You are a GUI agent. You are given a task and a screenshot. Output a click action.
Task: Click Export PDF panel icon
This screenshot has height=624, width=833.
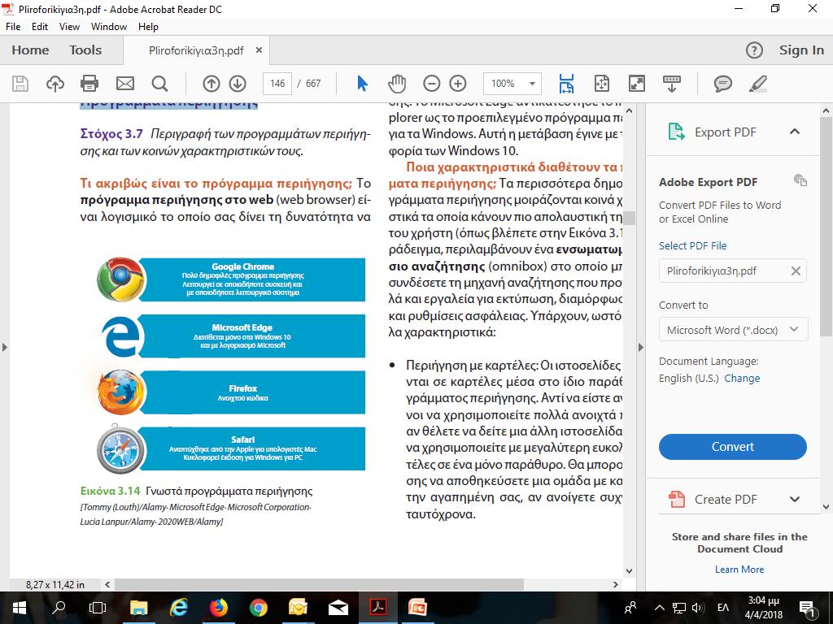(676, 132)
